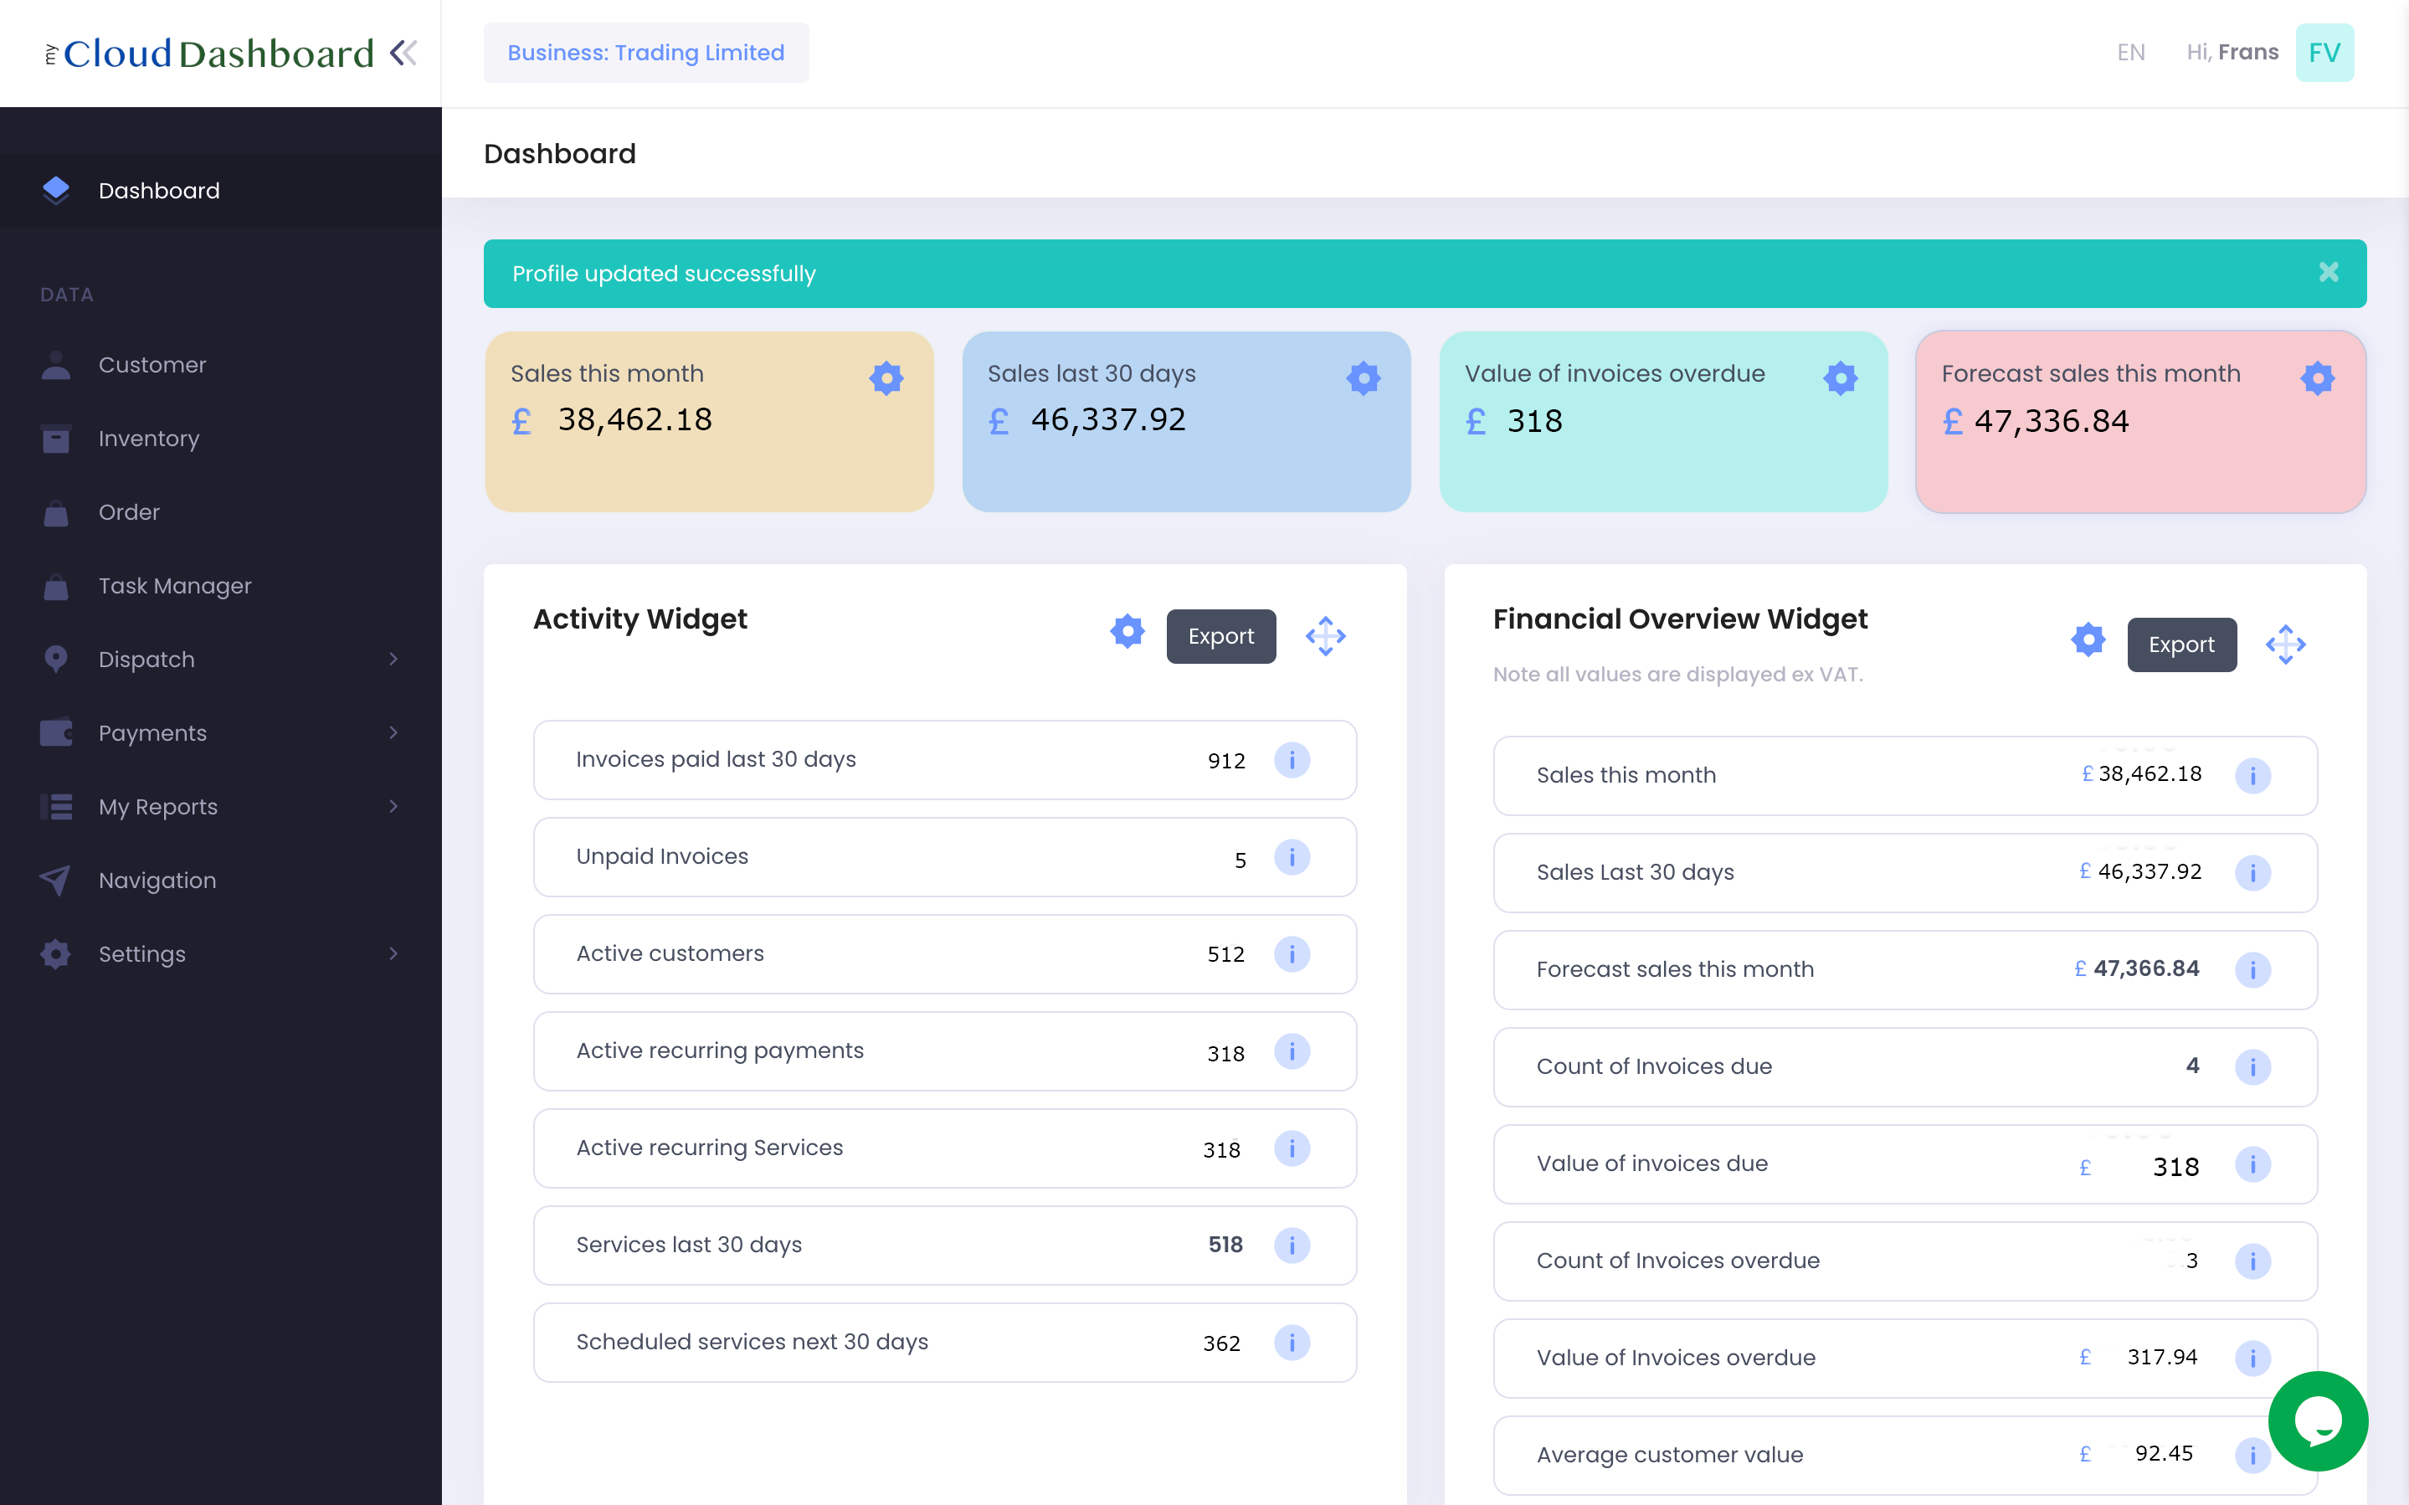Dismiss the Profile updated successfully notification

(2328, 272)
